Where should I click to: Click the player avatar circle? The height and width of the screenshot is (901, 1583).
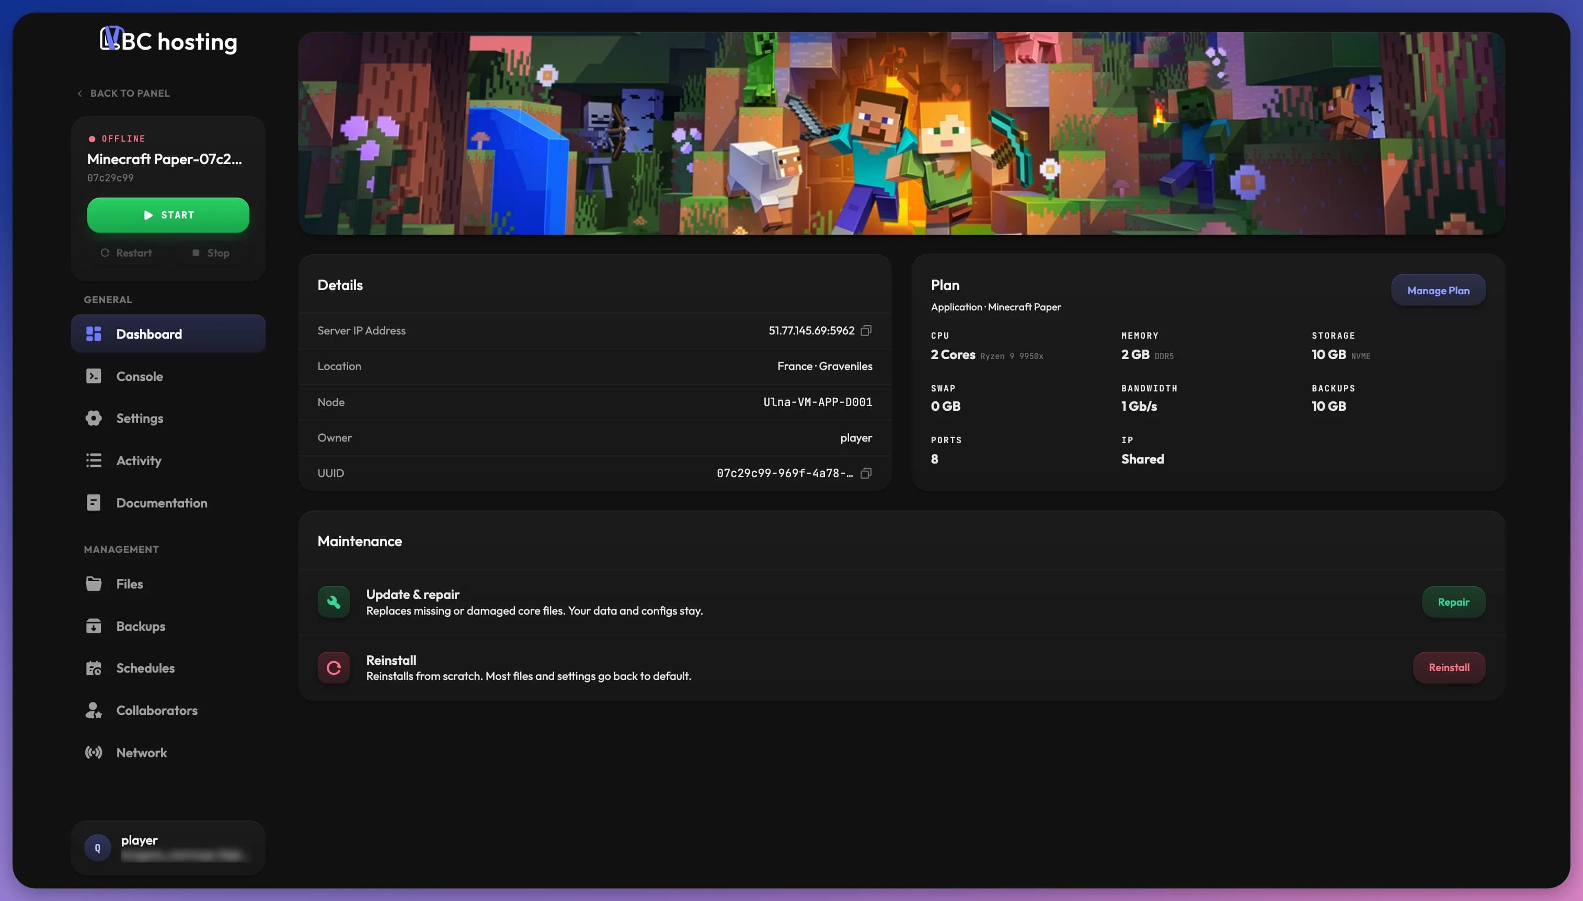point(97,848)
